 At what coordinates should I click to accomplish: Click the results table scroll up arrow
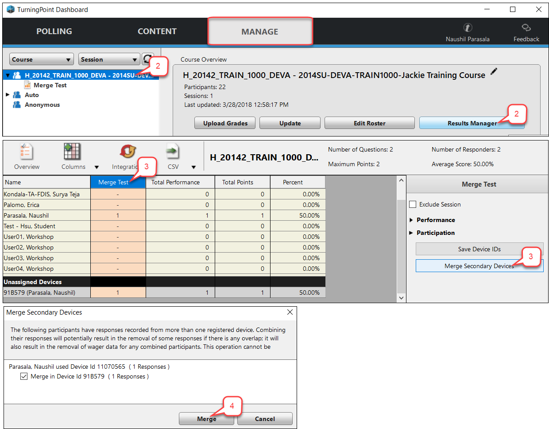(401, 180)
